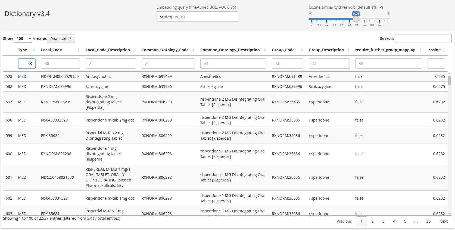Sort by Common_Ontology_Code column arrows
This screenshot has height=230, width=455.
click(193, 50)
